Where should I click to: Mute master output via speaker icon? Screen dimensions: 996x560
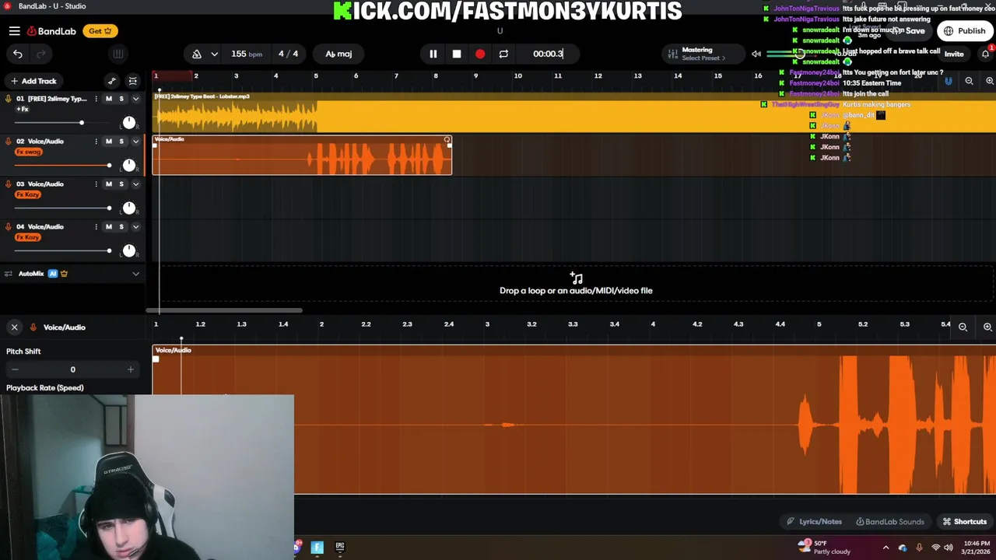[756, 54]
